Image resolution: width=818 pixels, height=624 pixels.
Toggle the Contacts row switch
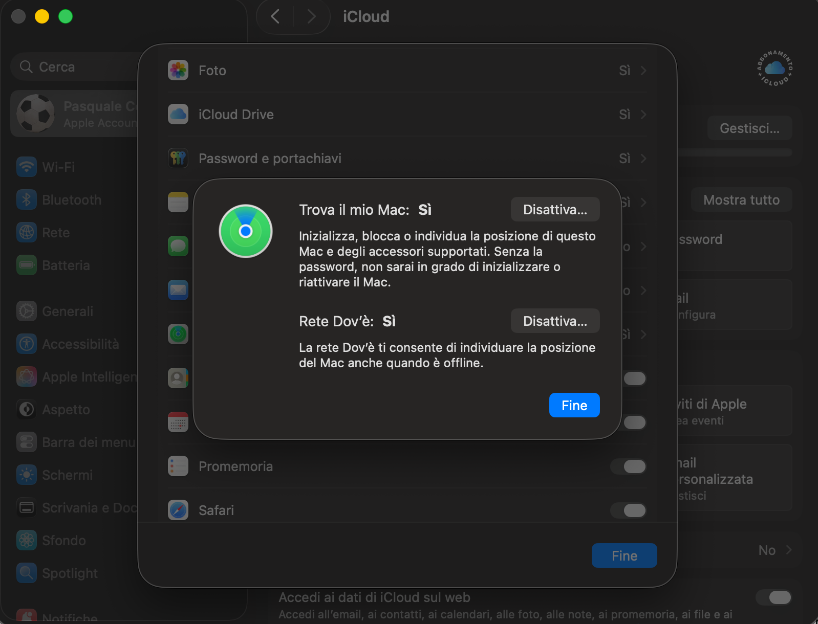click(634, 378)
